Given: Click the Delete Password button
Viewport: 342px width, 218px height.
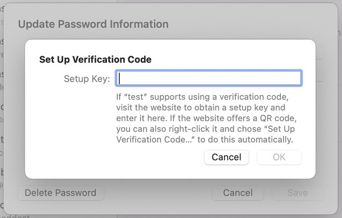Looking at the screenshot, I should click(x=61, y=193).
